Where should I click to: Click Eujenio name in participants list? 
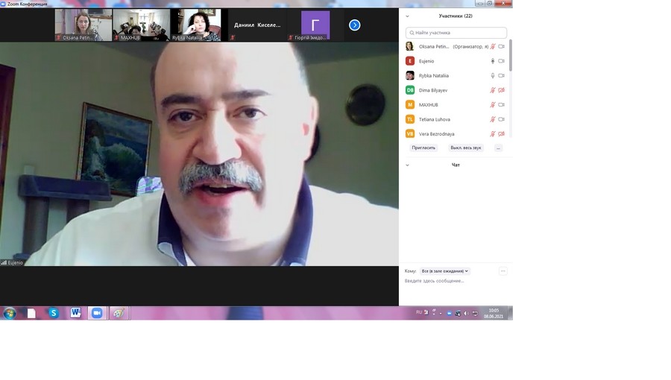(426, 61)
